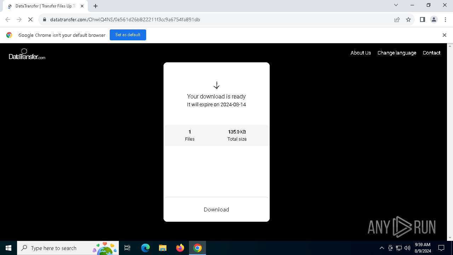The height and width of the screenshot is (255, 453).
Task: View site information lock icon
Action: (45, 19)
